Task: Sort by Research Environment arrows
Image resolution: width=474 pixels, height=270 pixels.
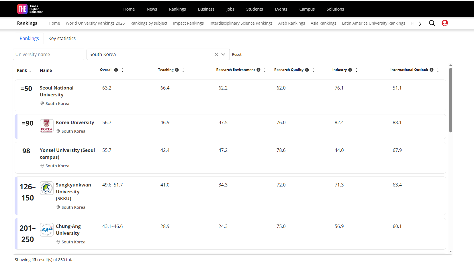Action: pyautogui.click(x=265, y=70)
